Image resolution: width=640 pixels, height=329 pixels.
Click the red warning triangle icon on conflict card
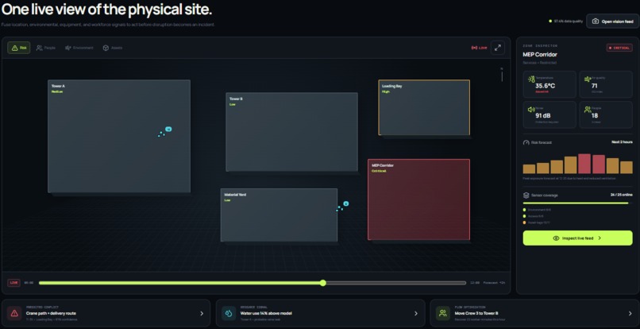[x=15, y=313]
